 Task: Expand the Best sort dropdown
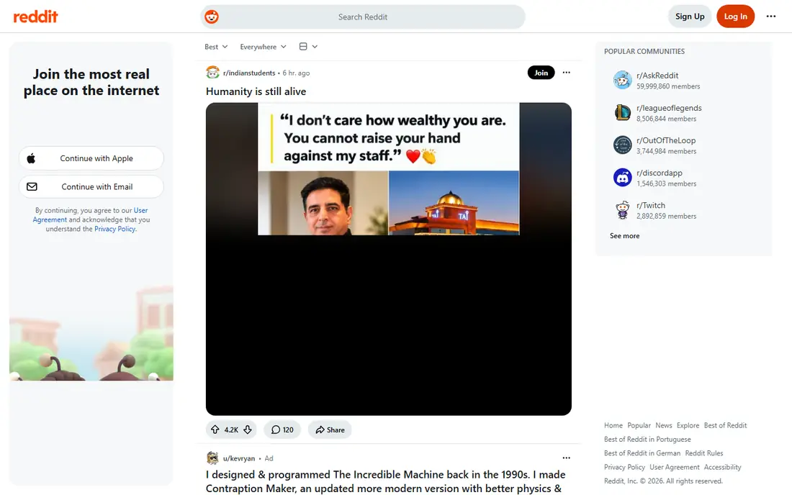216,47
